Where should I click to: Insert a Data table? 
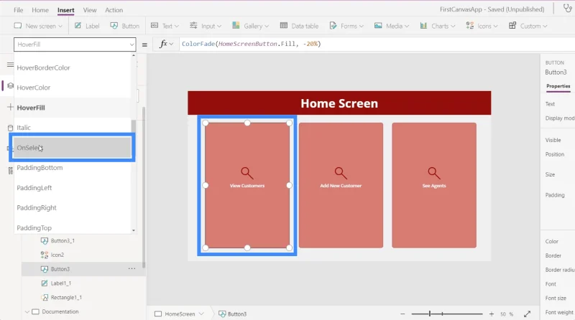[x=299, y=26]
